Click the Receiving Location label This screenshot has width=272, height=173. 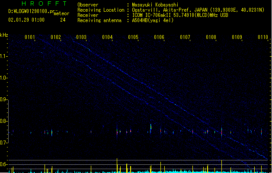[101, 10]
